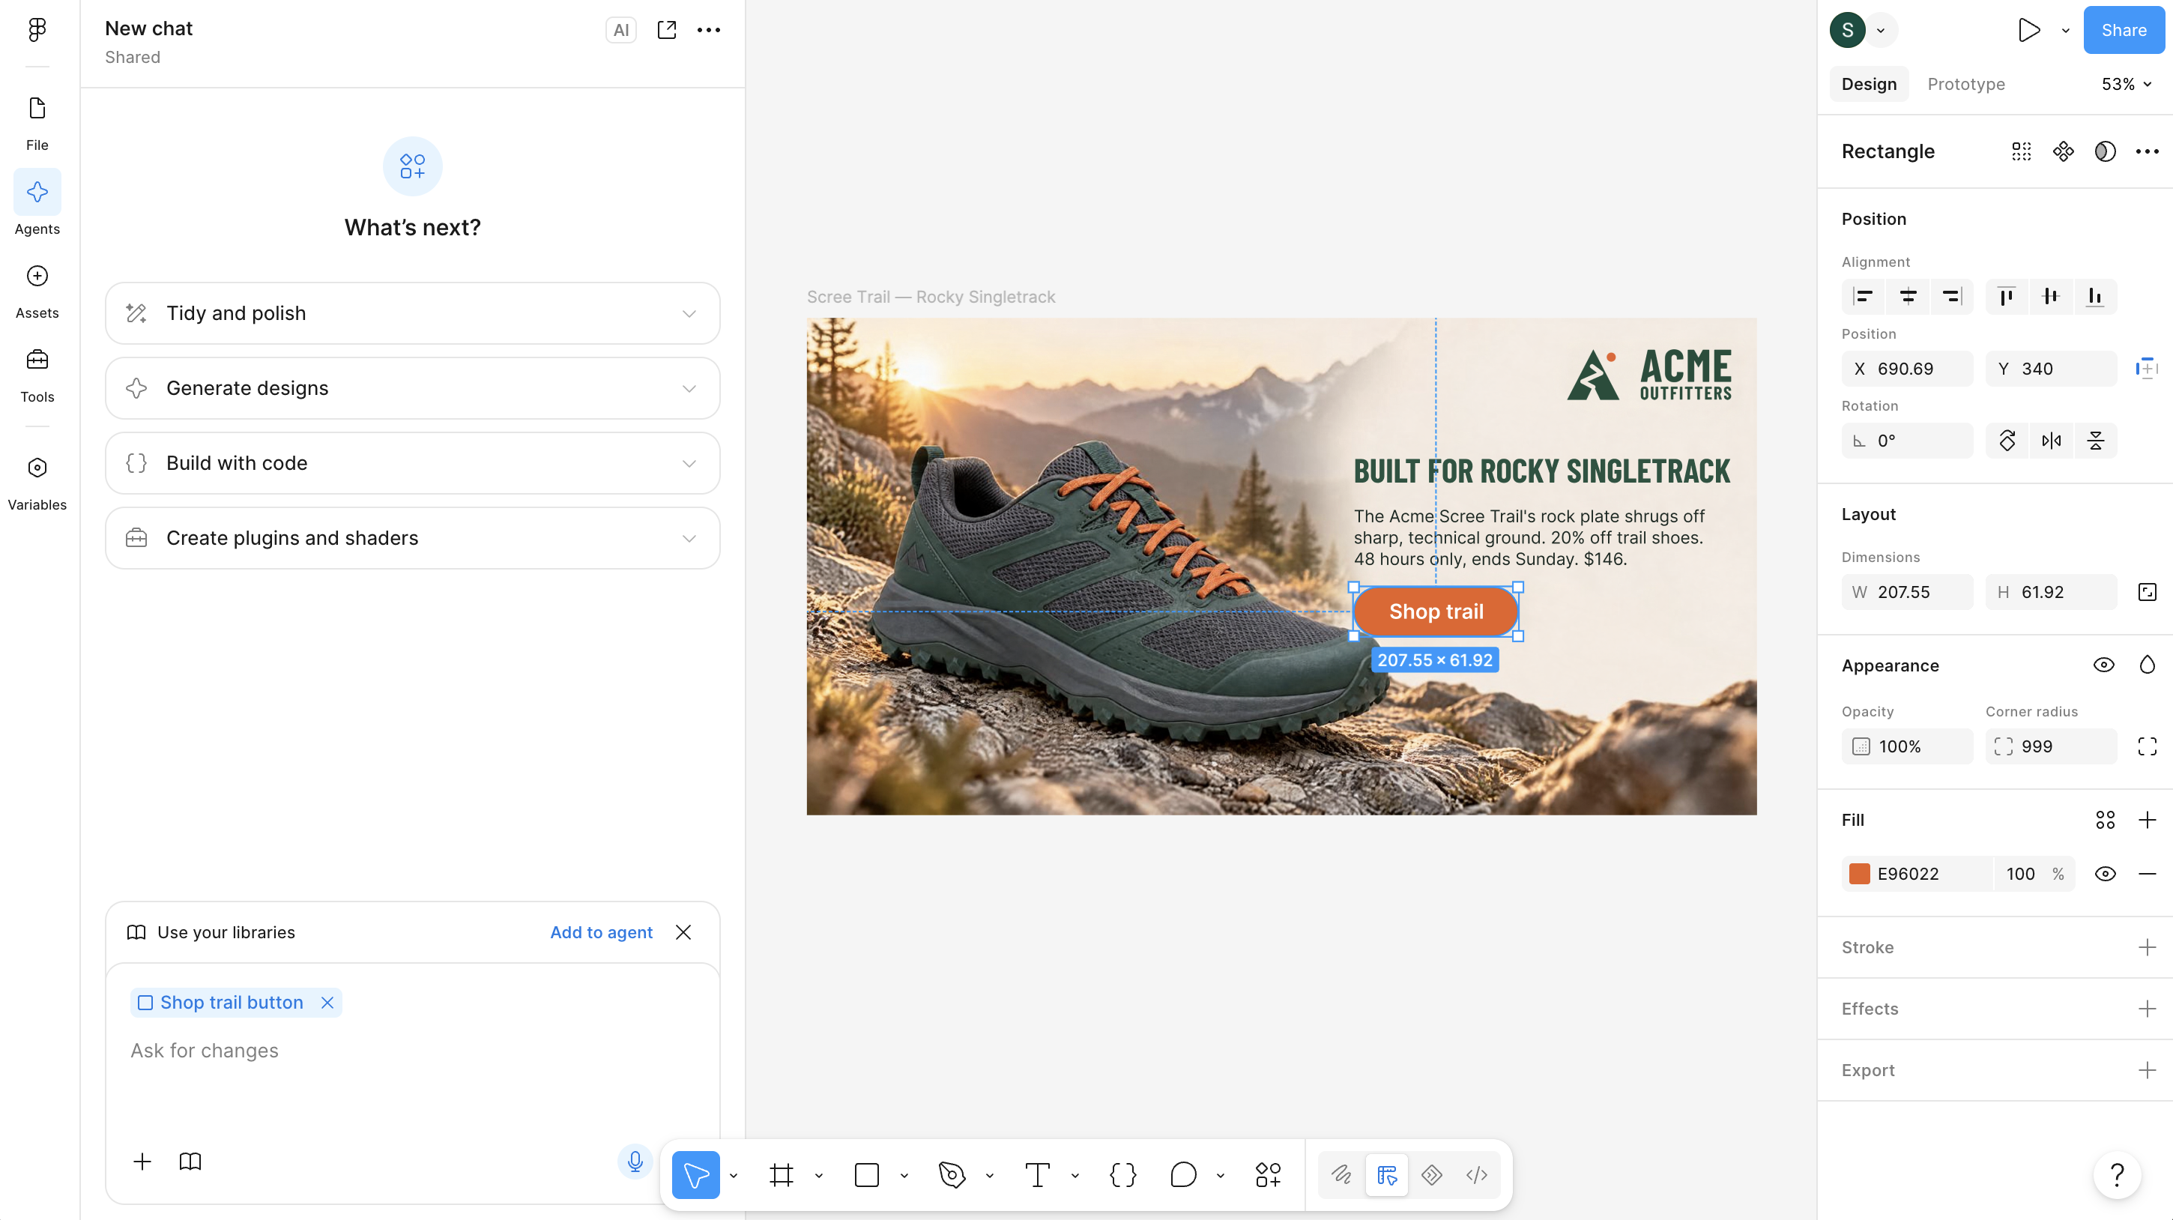
Task: Add a Stroke with plus
Action: click(2147, 947)
